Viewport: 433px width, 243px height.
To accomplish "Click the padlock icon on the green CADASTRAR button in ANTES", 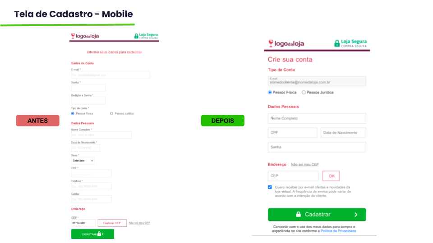I will [x=99, y=234].
